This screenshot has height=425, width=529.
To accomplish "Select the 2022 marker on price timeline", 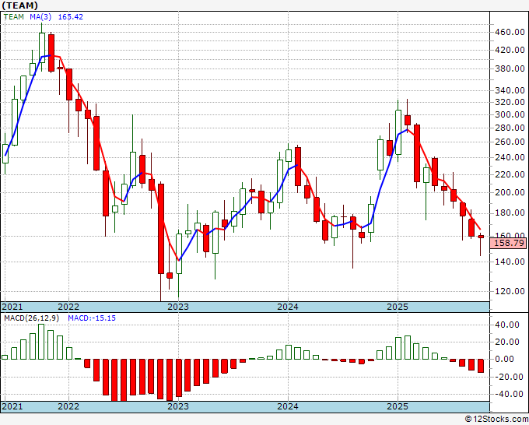I will click(x=68, y=307).
